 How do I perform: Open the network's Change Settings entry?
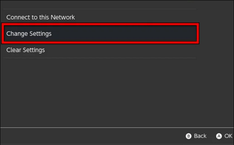[100, 34]
